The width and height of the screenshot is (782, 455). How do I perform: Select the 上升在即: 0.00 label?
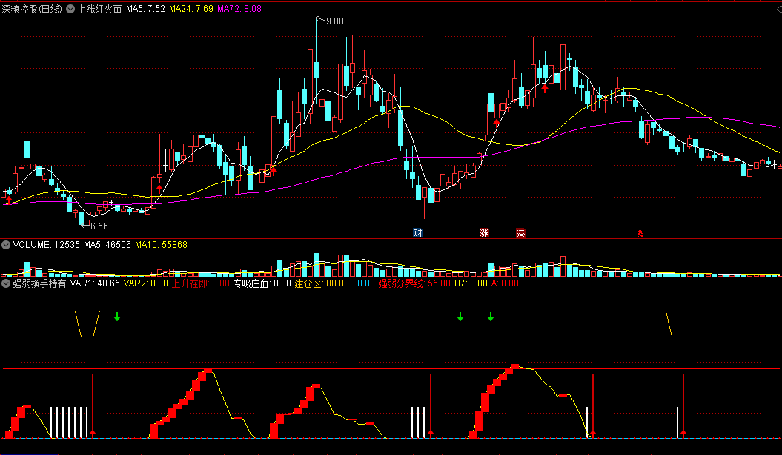(200, 284)
